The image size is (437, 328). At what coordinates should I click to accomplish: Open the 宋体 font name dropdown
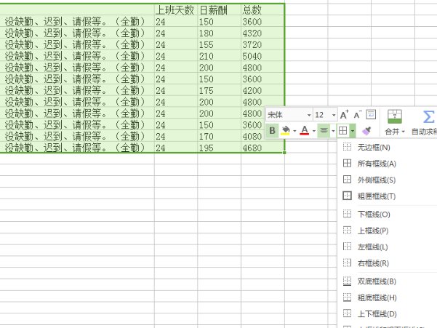(309, 115)
